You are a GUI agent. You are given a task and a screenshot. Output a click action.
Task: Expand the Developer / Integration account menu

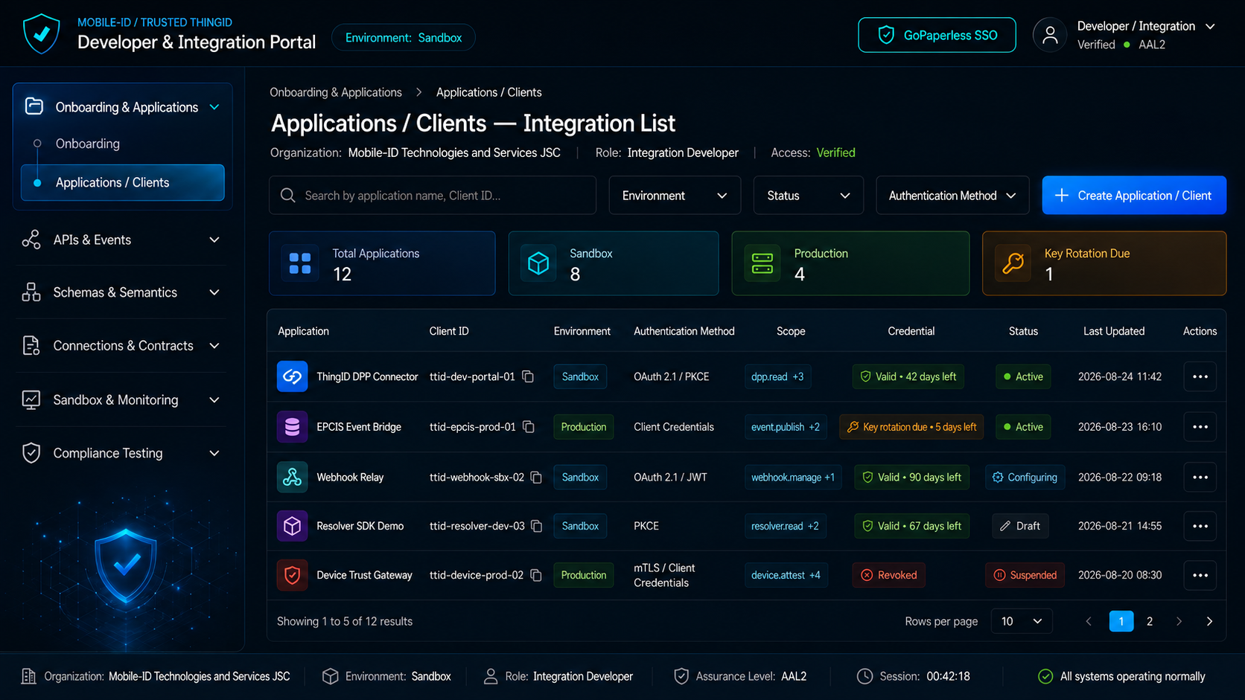1210,26
